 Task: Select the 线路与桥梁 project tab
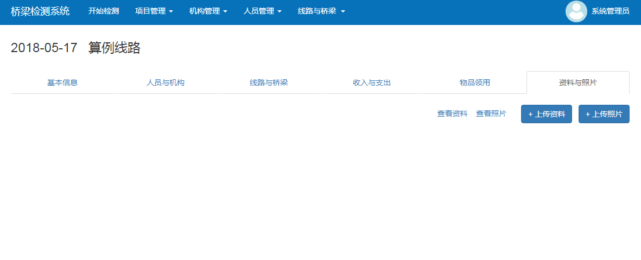pos(269,83)
